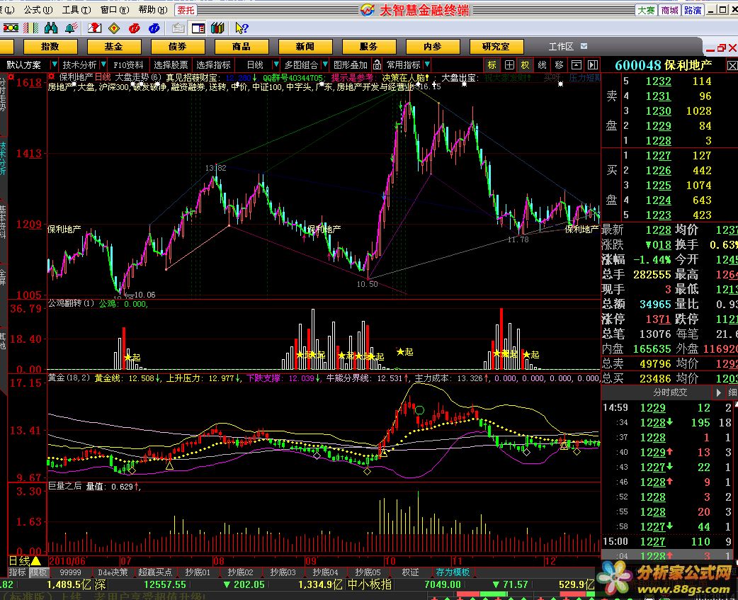Open the 指数 category button
The height and width of the screenshot is (600, 738).
[50, 46]
